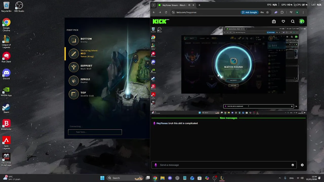The height and width of the screenshot is (182, 324).
Task: Open the purple ghost extension icon
Action: pyautogui.click(x=276, y=12)
